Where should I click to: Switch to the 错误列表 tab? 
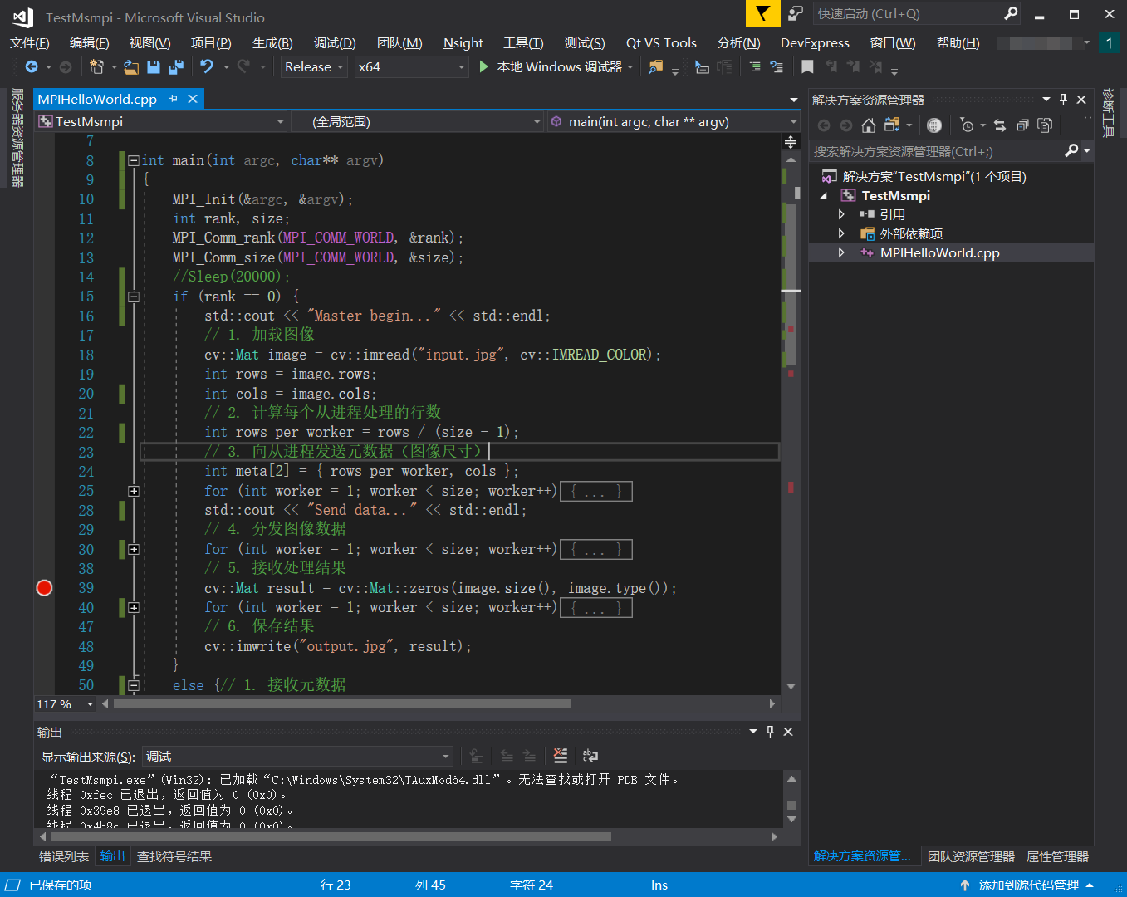[x=63, y=856]
